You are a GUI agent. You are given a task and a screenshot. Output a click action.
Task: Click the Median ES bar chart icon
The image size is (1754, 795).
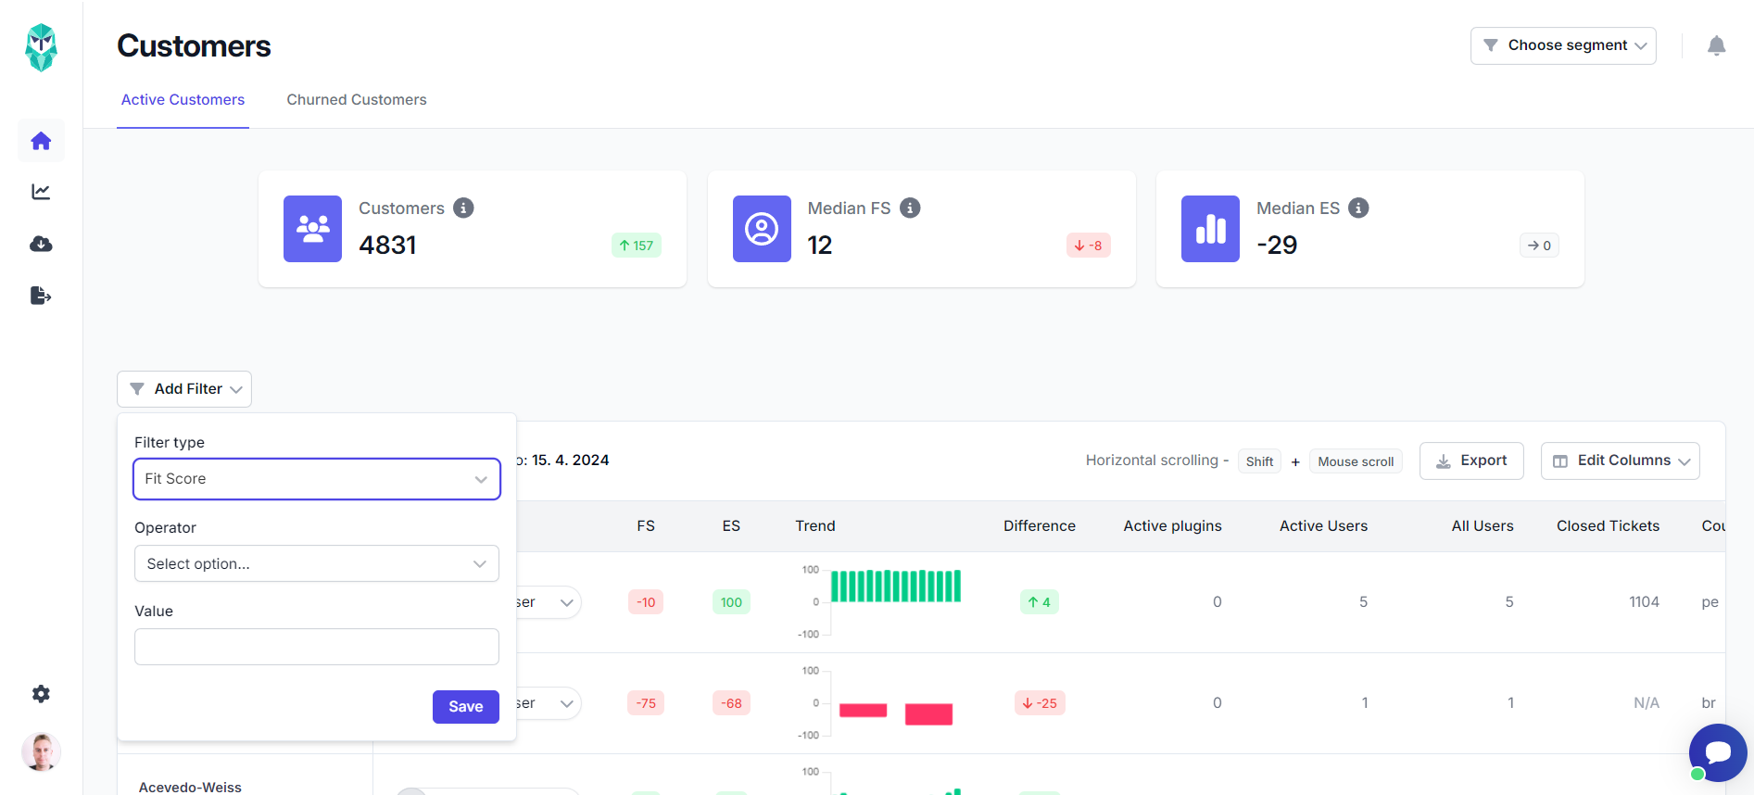coord(1210,229)
